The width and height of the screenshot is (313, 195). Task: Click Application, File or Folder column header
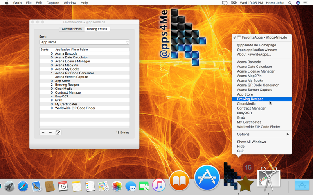pos(92,50)
